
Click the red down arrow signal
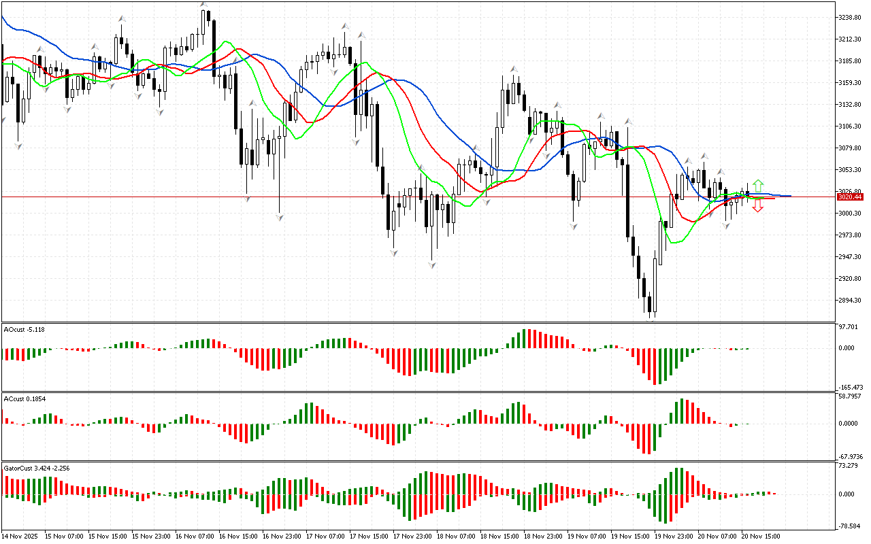tap(757, 207)
